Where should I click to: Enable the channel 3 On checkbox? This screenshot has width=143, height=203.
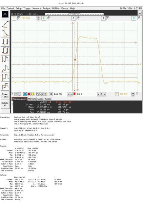(x=77, y=19)
